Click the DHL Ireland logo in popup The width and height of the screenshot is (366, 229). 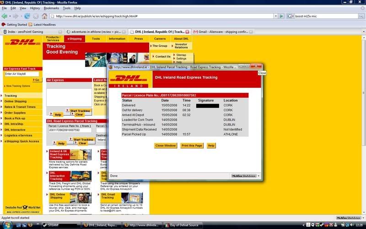pyautogui.click(x=129, y=79)
